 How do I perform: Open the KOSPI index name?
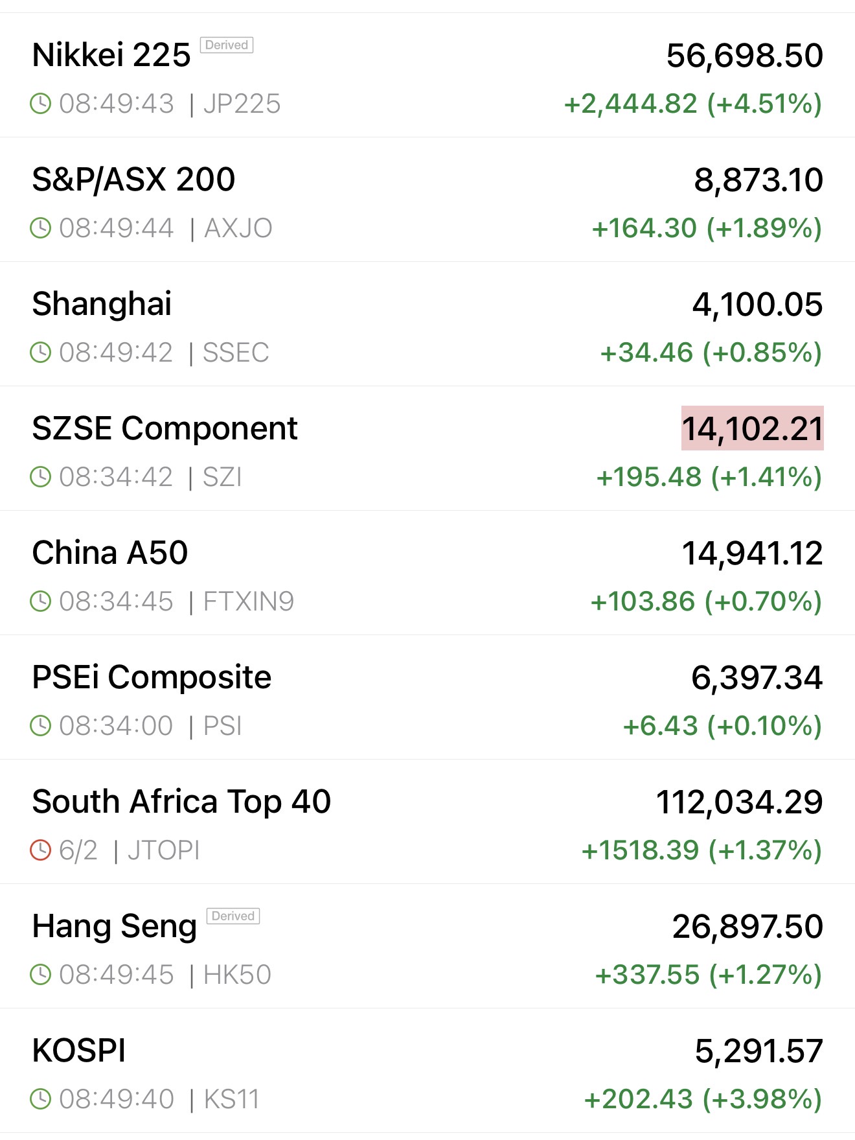click(x=79, y=1051)
